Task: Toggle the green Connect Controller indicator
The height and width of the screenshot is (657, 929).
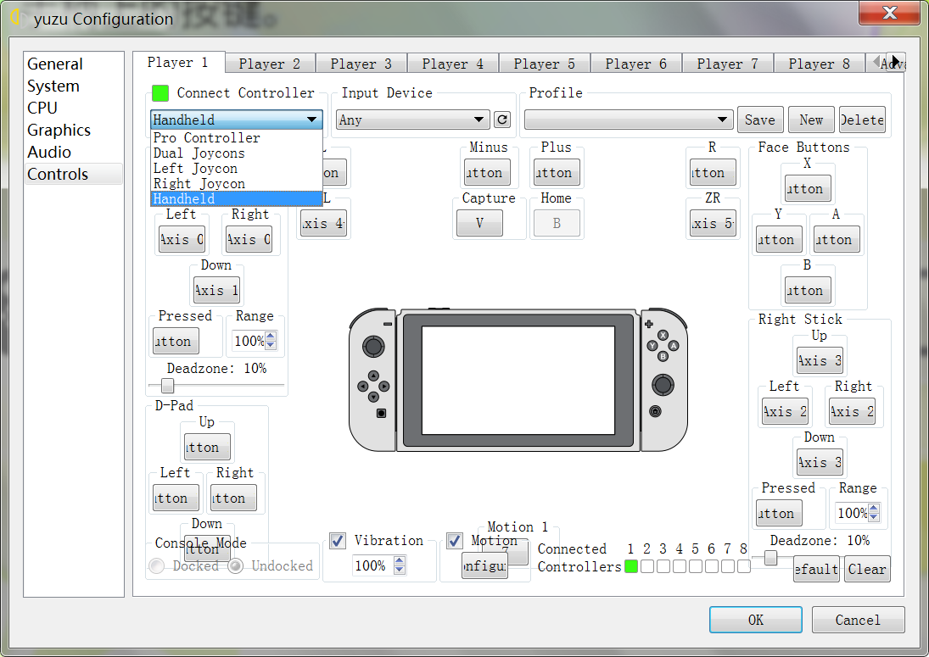Action: point(160,93)
